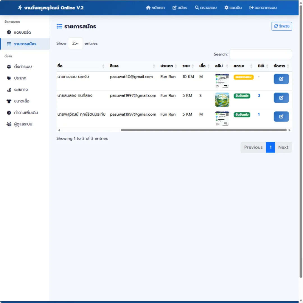Focus the Search input field
The width and height of the screenshot is (303, 303).
tap(260, 54)
